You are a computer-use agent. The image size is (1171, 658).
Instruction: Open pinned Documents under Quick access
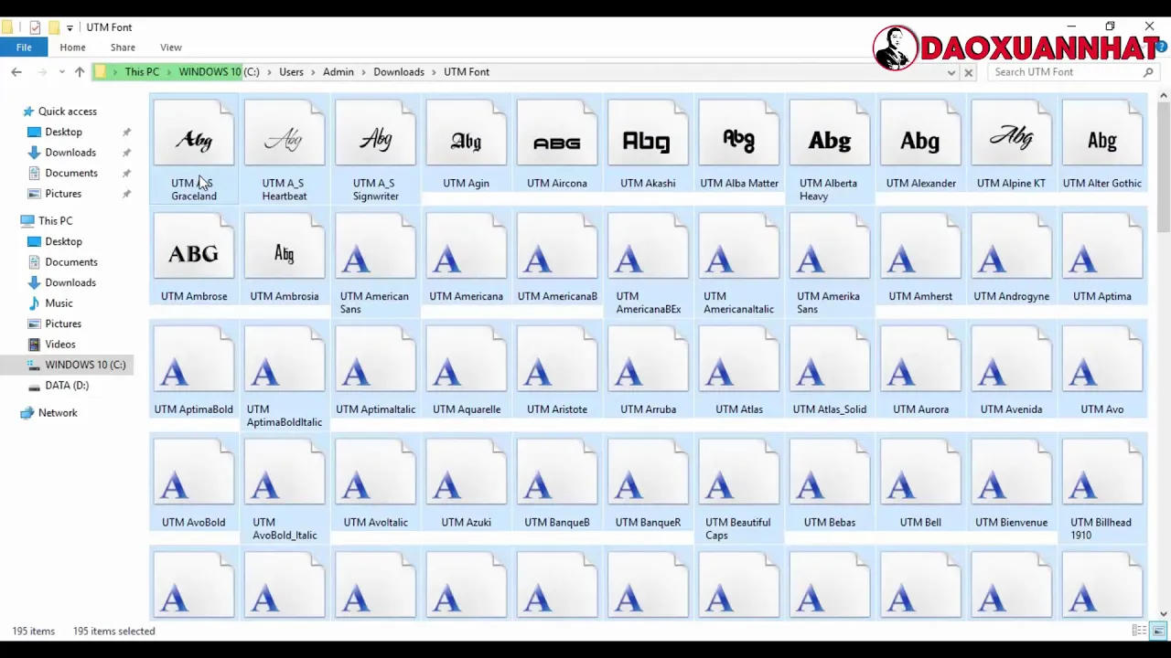click(x=71, y=174)
